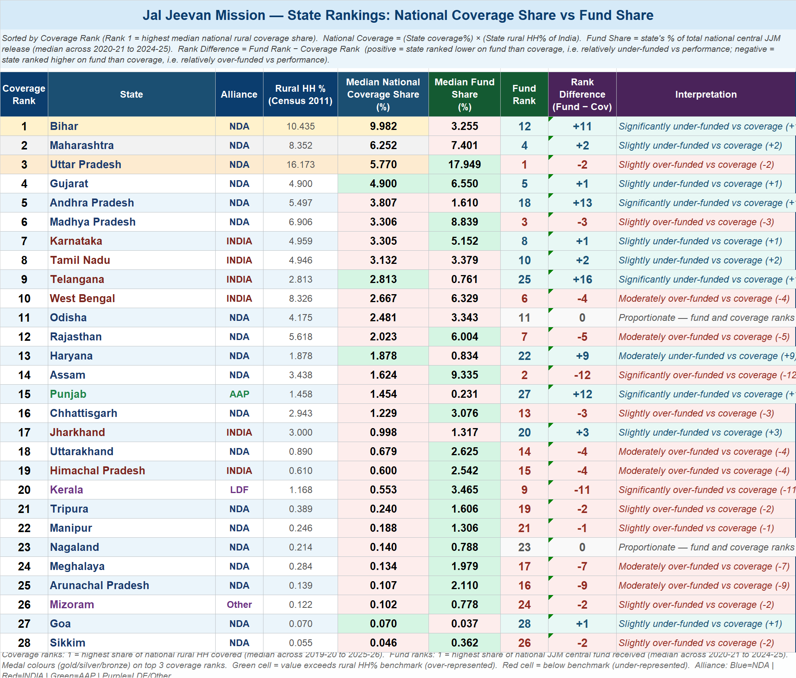Select West Bengal's fund rank 6 cell

click(x=524, y=299)
